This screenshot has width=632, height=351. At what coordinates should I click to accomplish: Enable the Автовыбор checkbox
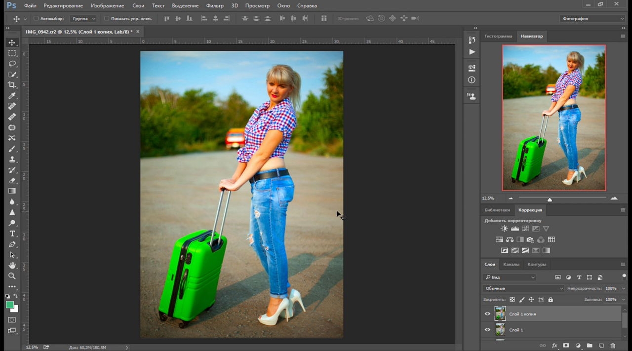[x=36, y=18]
